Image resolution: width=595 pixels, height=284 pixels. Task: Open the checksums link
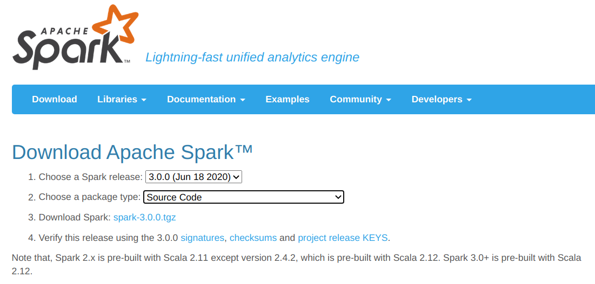pos(253,238)
